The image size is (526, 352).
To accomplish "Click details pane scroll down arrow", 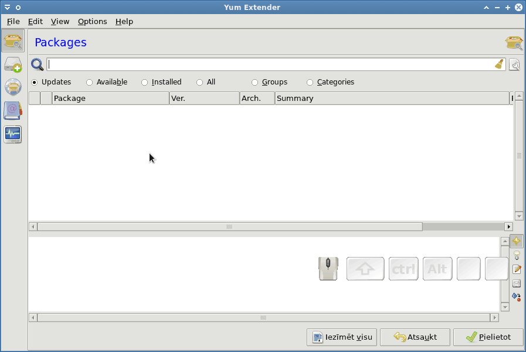I will click(x=505, y=307).
